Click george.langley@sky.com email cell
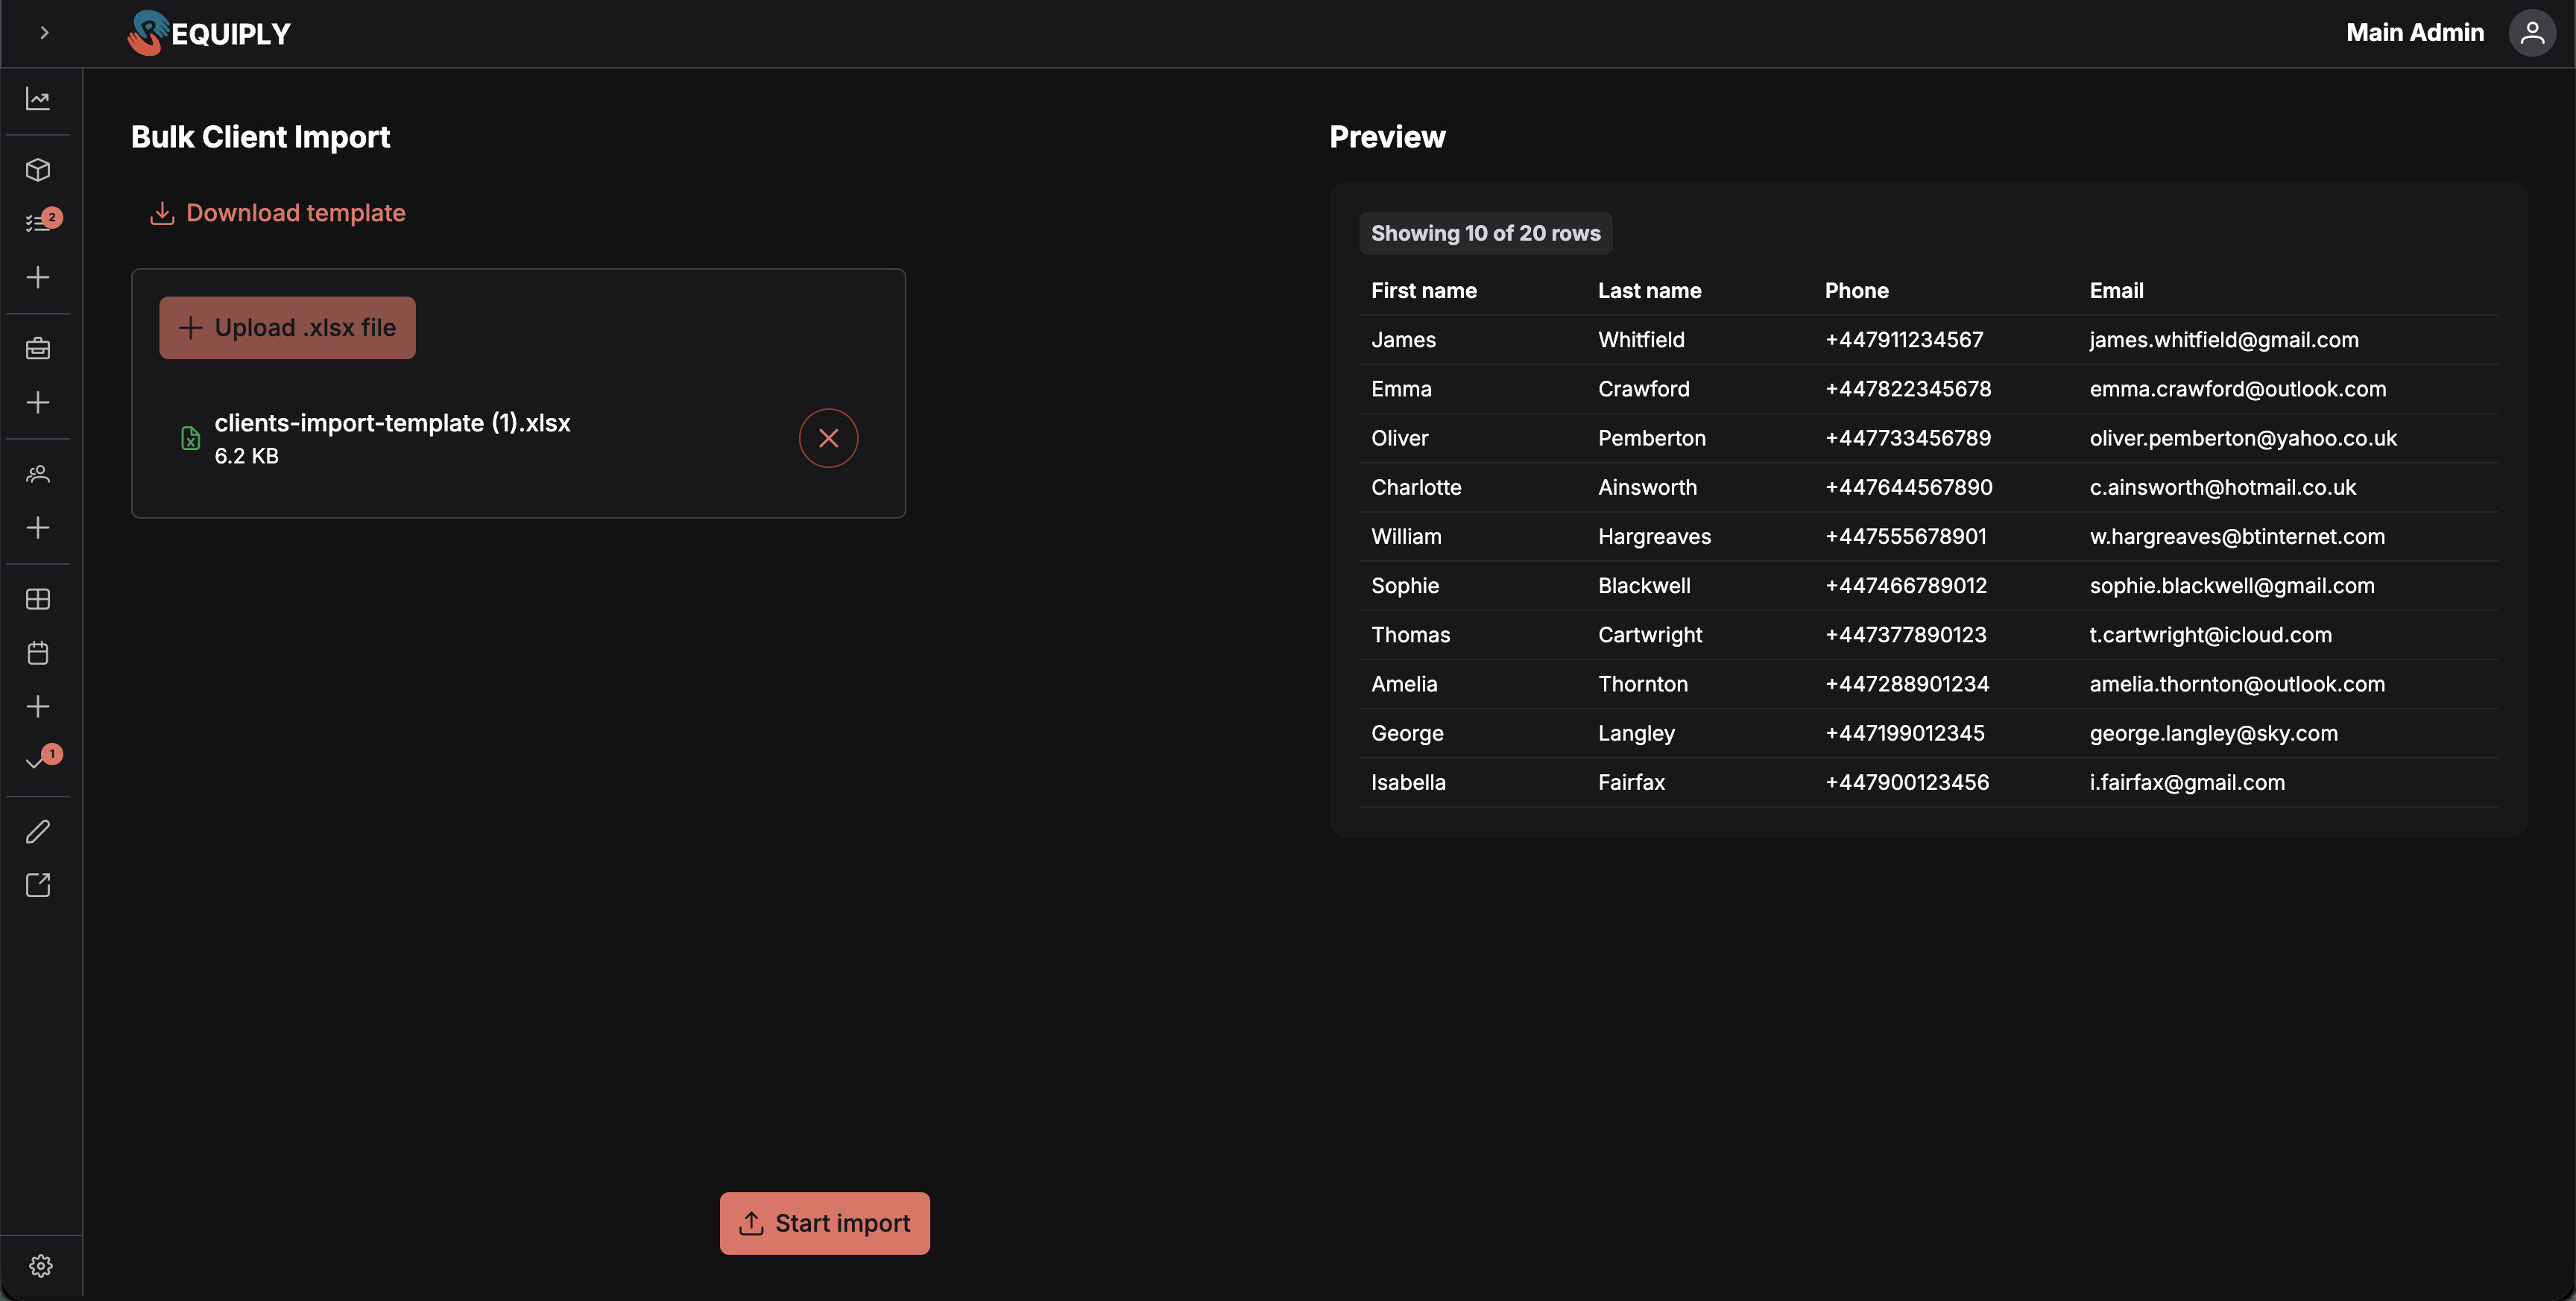Image resolution: width=2576 pixels, height=1301 pixels. [2213, 733]
